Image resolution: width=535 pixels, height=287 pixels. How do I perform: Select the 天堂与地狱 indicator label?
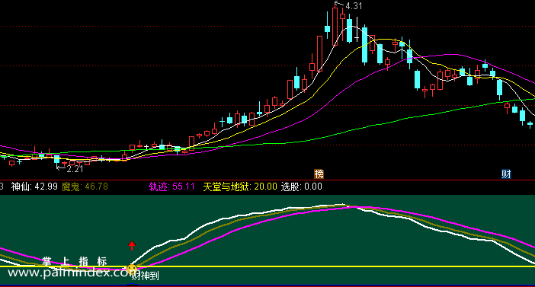[x=240, y=187]
